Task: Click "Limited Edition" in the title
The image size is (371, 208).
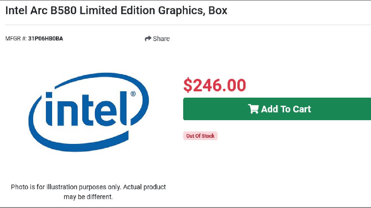Action: point(119,10)
